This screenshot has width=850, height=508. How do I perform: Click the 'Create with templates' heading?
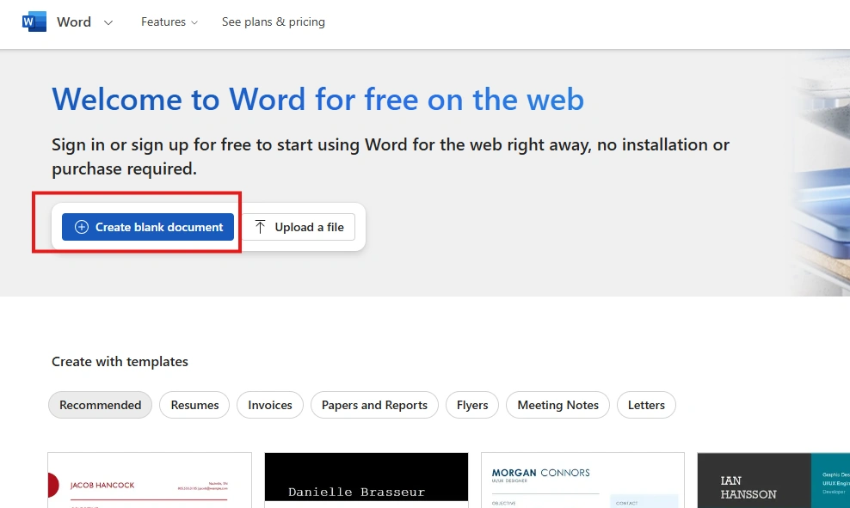click(x=120, y=362)
